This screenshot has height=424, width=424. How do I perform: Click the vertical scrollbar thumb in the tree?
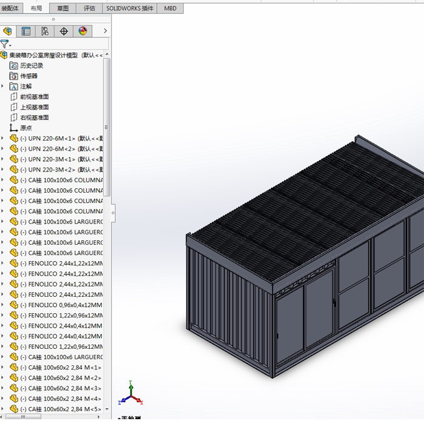(x=107, y=127)
